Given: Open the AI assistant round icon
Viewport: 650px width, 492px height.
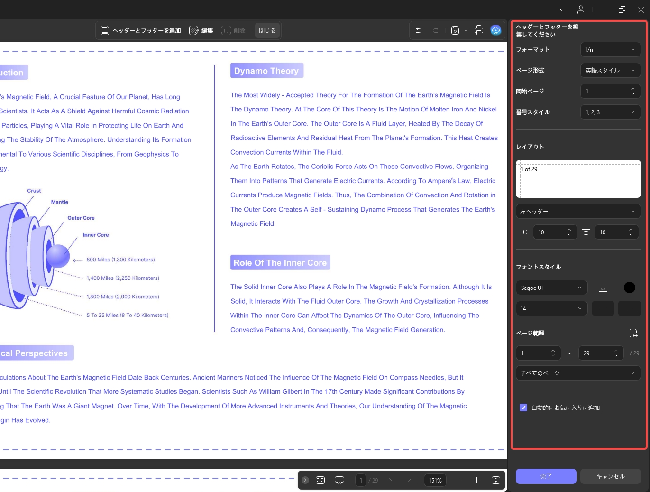Looking at the screenshot, I should coord(496,30).
